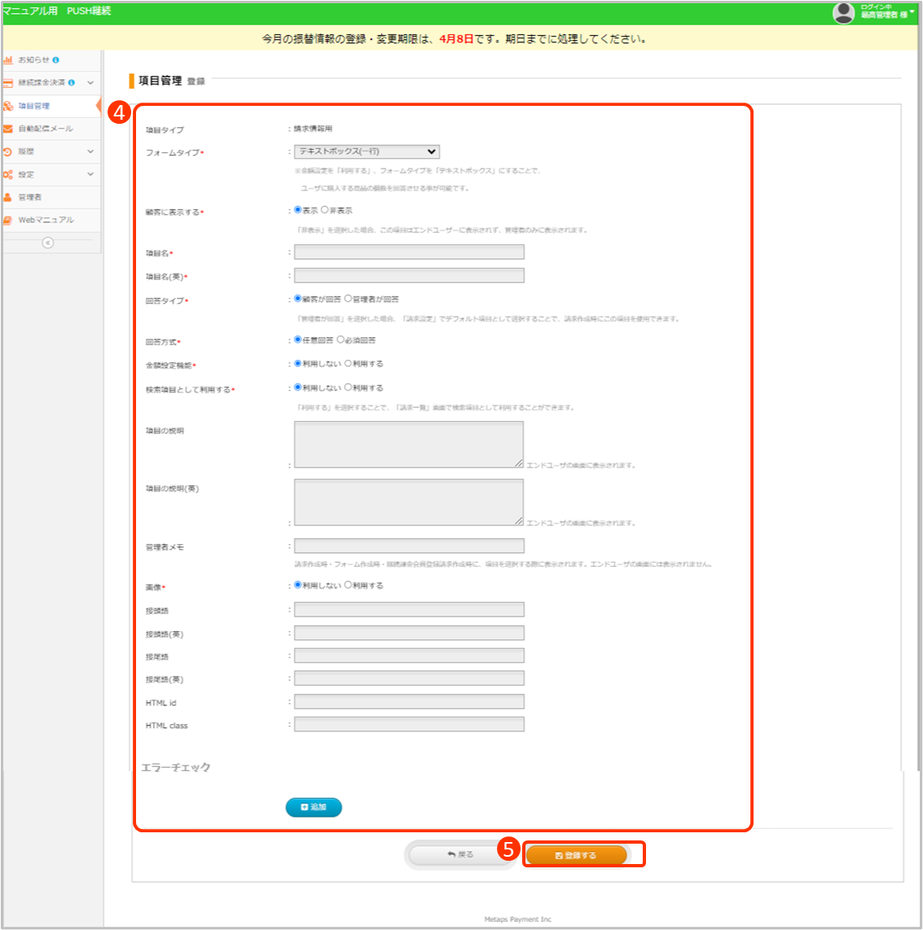923x930 pixels.
Task: Click the 管理者 person icon
Action: coord(8,197)
